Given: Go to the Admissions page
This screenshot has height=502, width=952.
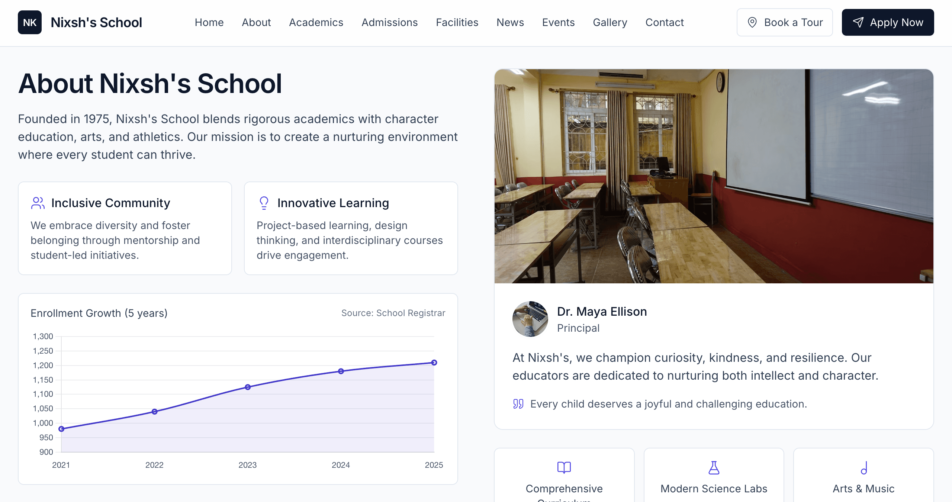Looking at the screenshot, I should (x=389, y=22).
